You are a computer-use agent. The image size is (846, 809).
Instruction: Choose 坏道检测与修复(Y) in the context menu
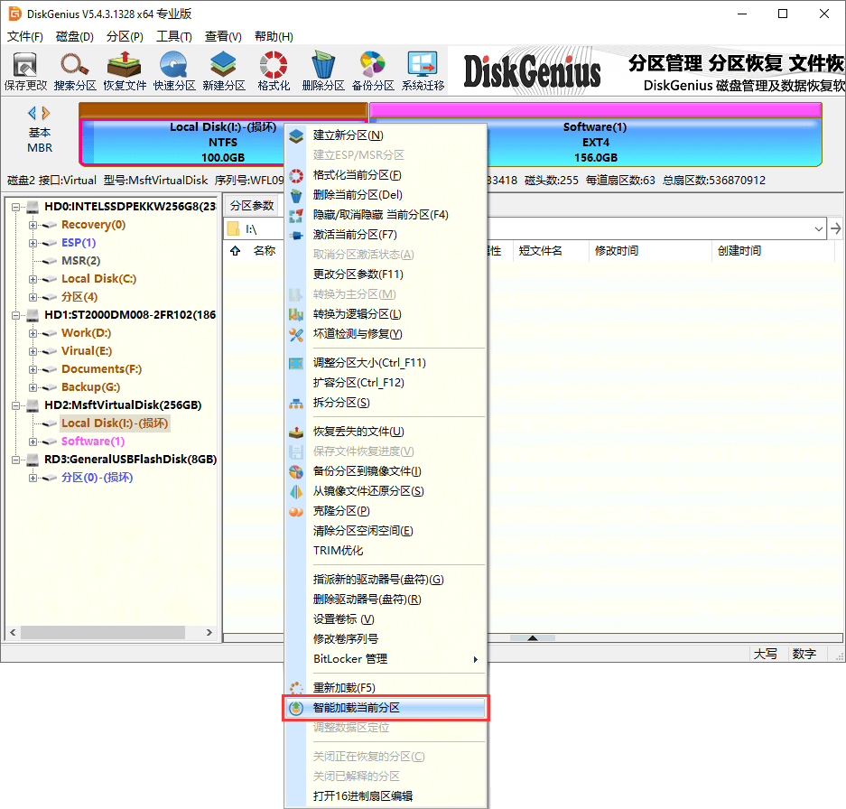(386, 334)
